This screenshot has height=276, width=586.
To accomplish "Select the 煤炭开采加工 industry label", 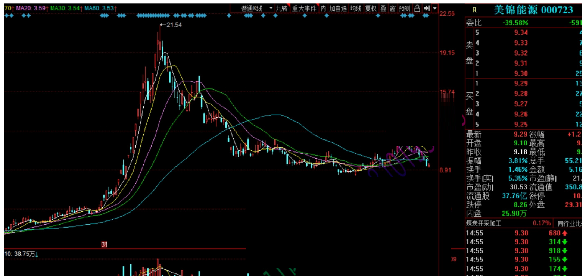I will click(x=483, y=223).
